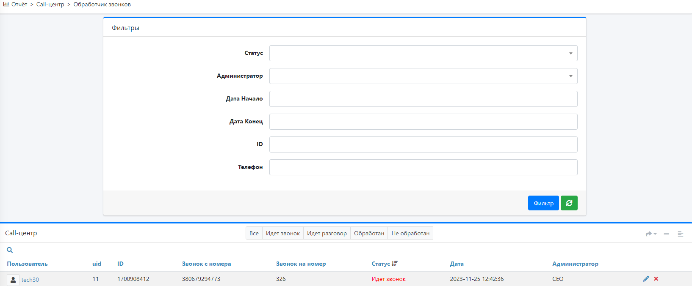
Task: Select the Все tab
Action: pyautogui.click(x=254, y=233)
